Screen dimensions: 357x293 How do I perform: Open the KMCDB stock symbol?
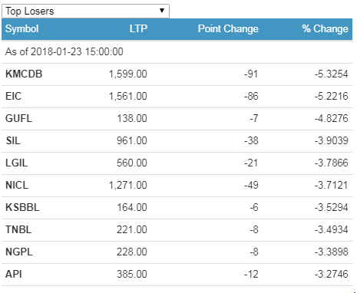pyautogui.click(x=24, y=74)
